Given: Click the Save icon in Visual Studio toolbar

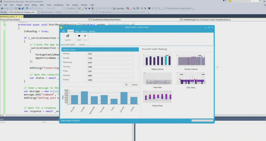Looking at the screenshot, I should tap(19, 8).
